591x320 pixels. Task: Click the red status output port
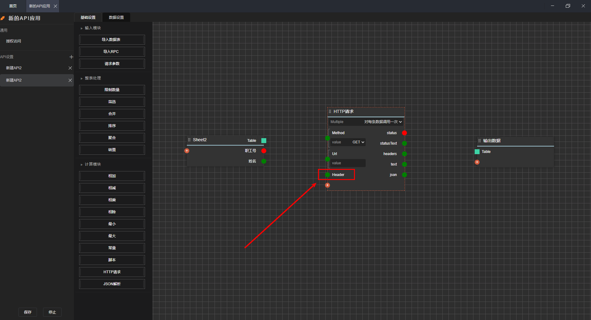click(404, 133)
